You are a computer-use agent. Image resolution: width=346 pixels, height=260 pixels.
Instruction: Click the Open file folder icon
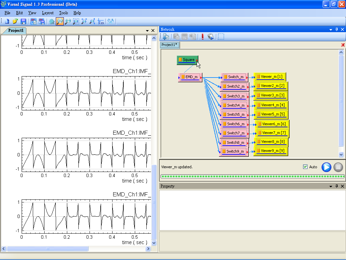15,22
